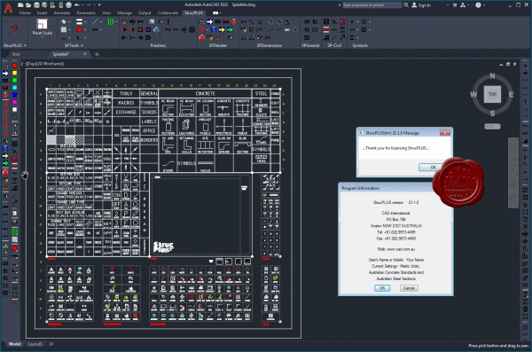Click OK in the Program Information dialog
This screenshot has height=352, width=532.
pyautogui.click(x=382, y=288)
